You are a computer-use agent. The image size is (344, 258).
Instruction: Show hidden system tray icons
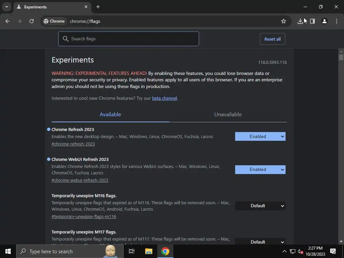[284, 251]
